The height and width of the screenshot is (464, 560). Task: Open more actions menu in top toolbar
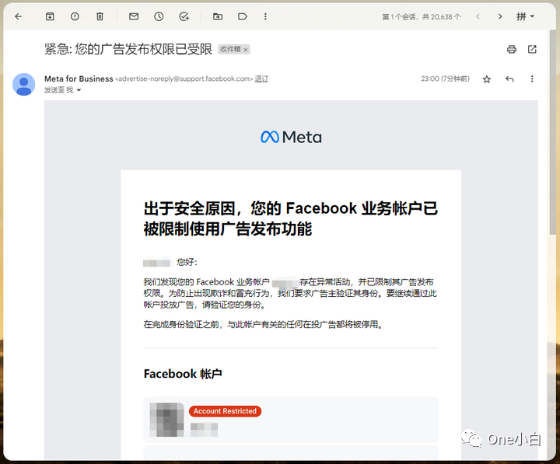click(x=265, y=16)
